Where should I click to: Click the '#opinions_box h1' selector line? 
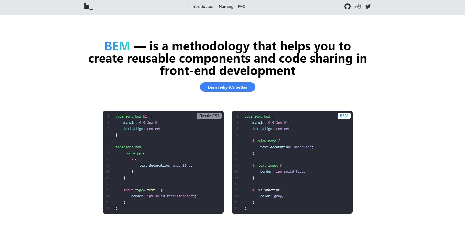tap(133, 116)
